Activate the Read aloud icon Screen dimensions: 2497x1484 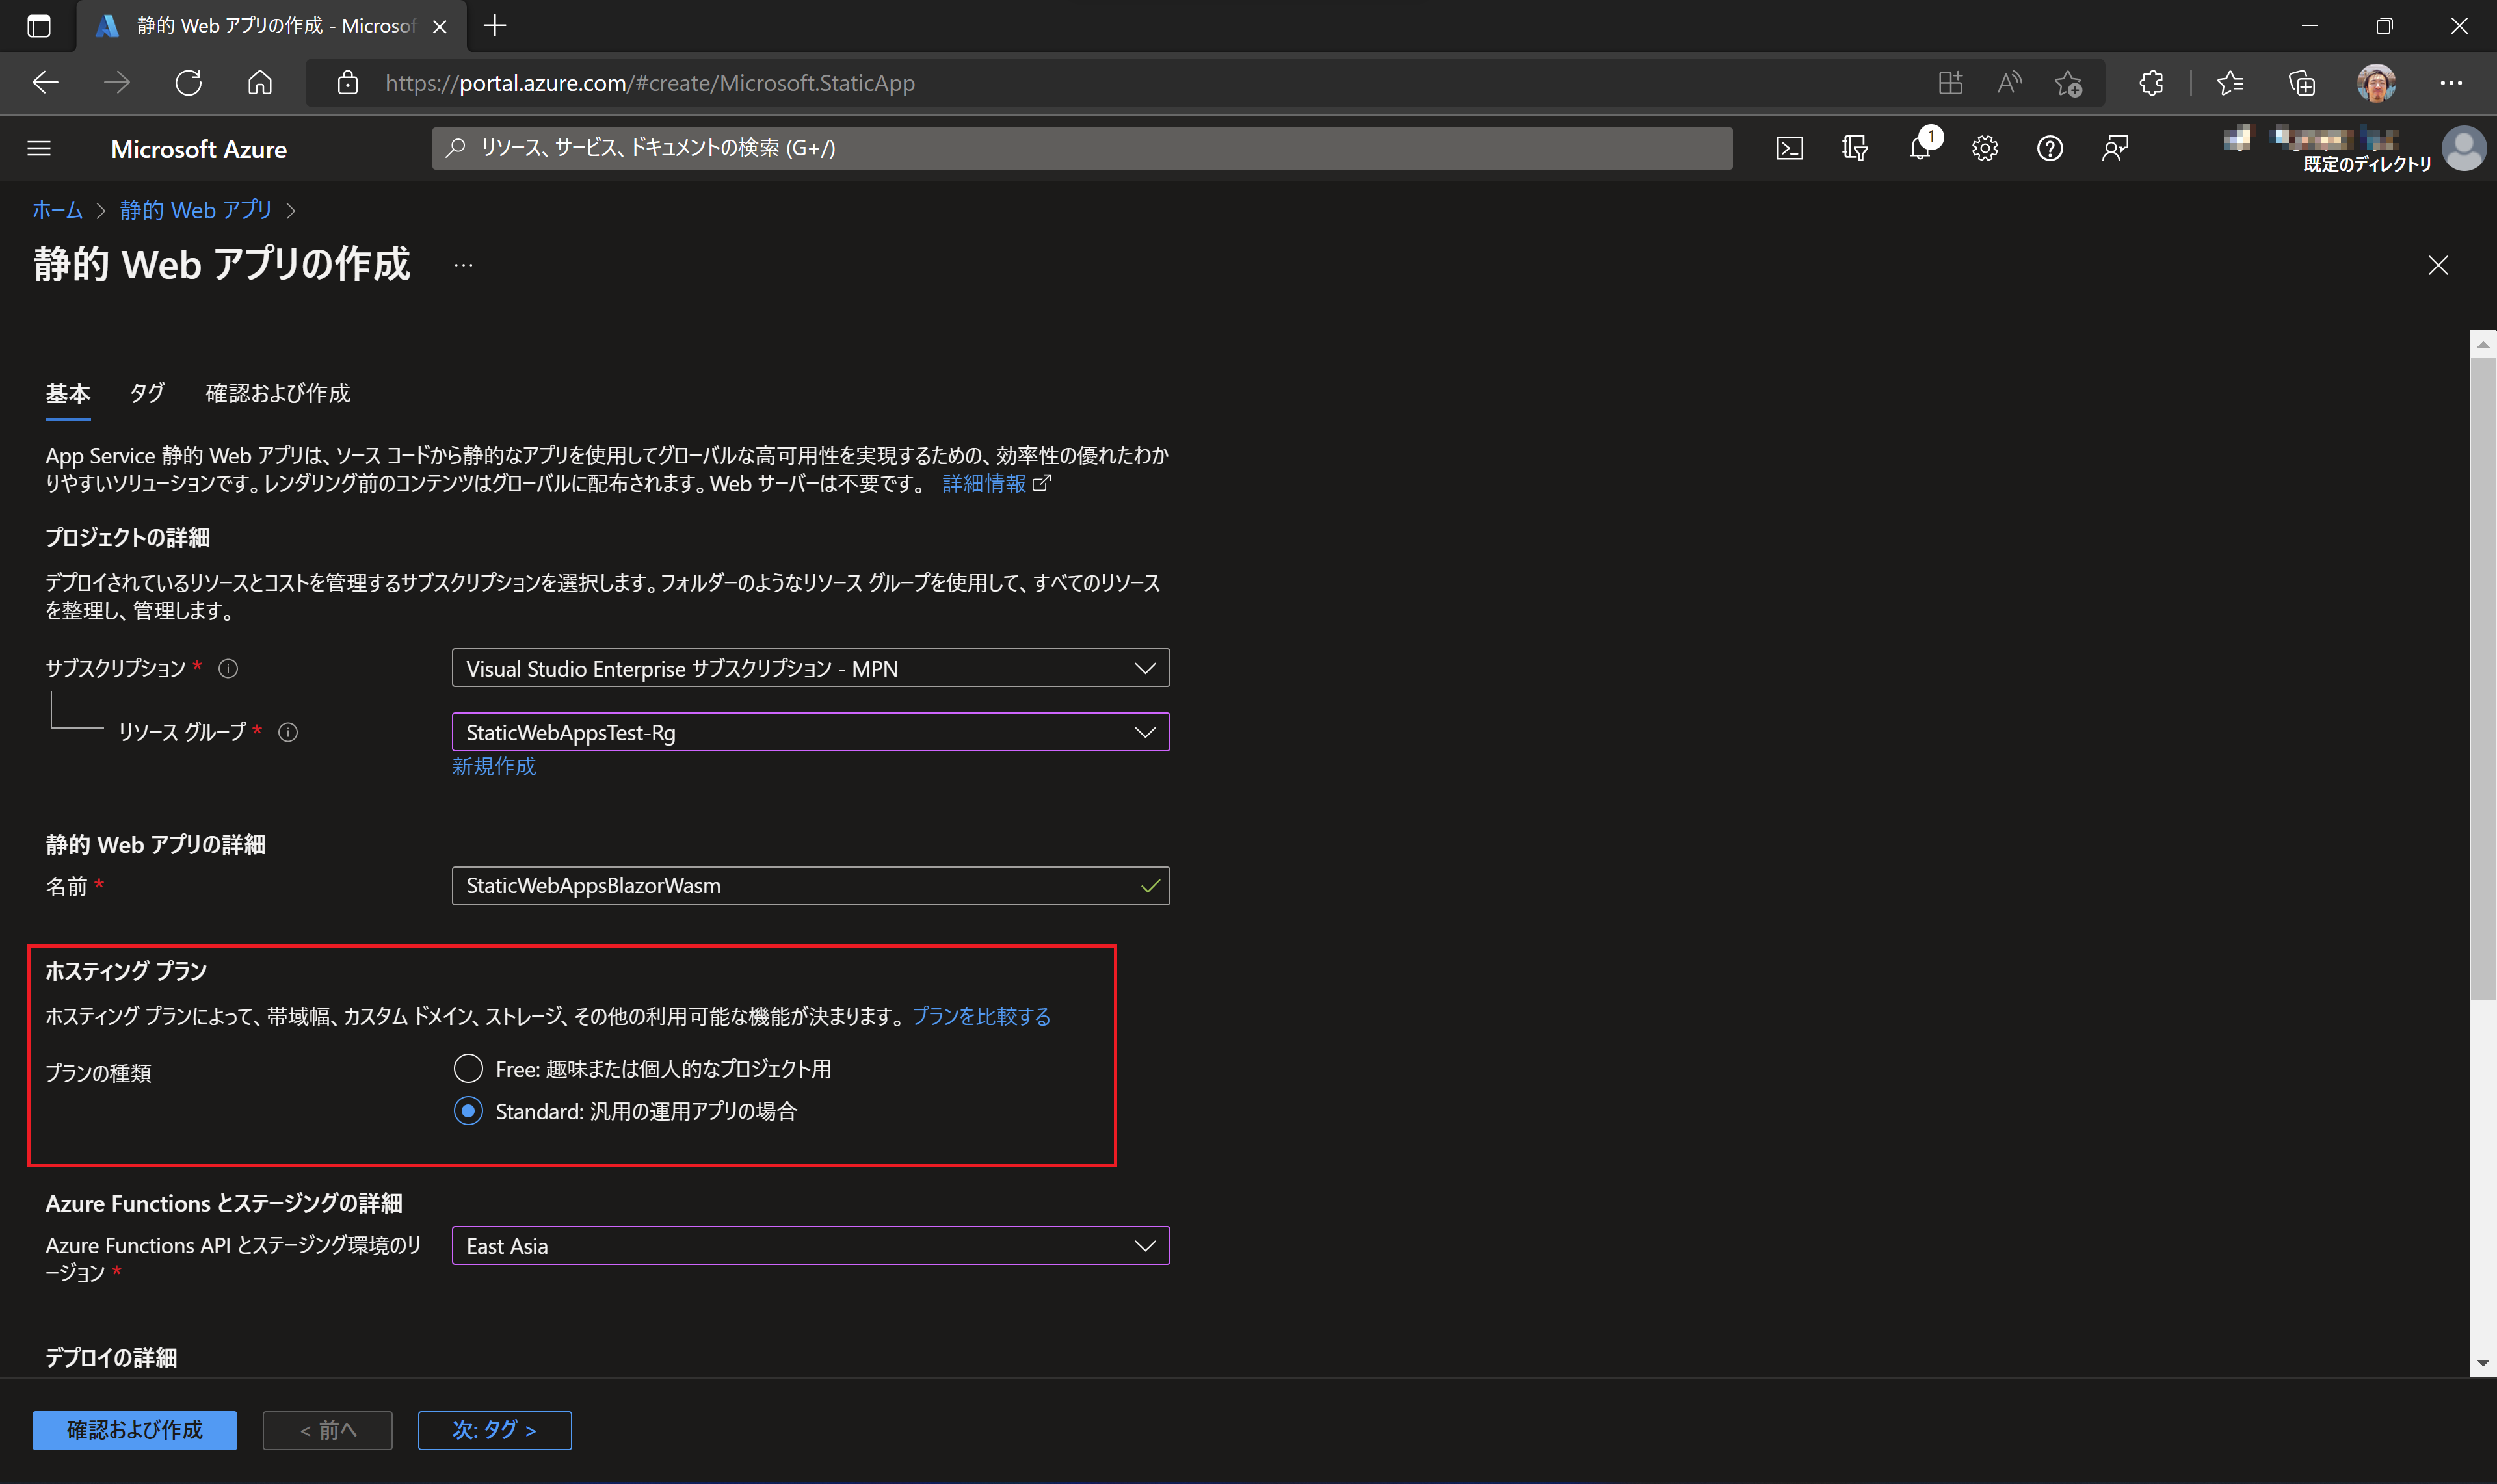(2009, 82)
